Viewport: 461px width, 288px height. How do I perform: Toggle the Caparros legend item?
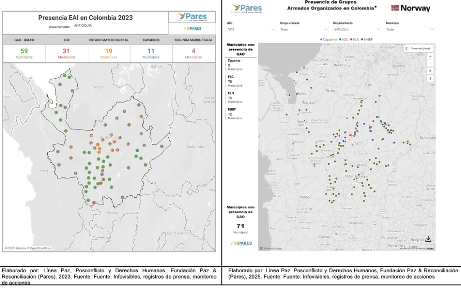coord(330,40)
